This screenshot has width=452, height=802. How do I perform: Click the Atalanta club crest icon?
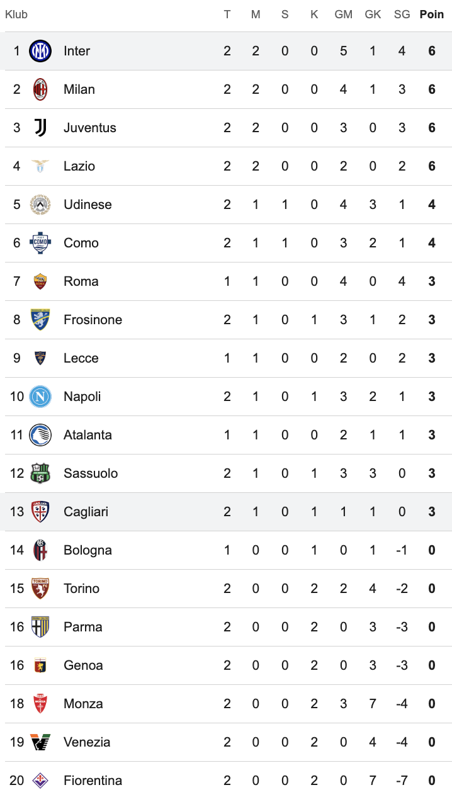pos(40,435)
